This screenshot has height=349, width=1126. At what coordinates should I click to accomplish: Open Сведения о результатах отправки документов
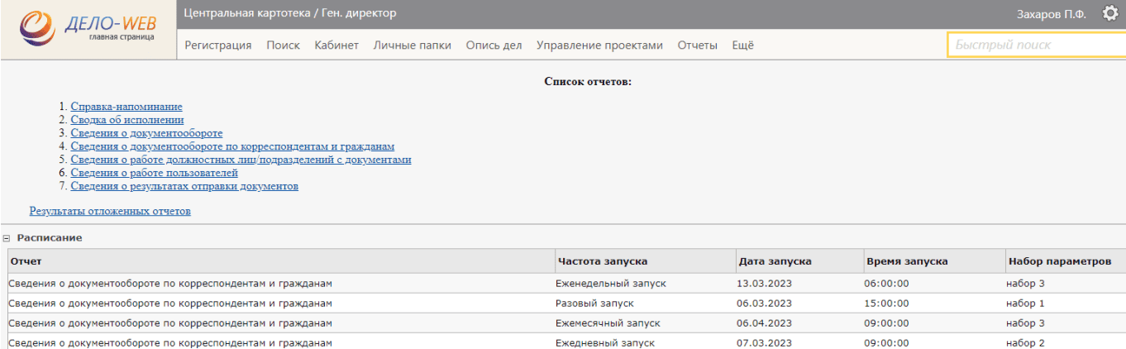pyautogui.click(x=184, y=186)
